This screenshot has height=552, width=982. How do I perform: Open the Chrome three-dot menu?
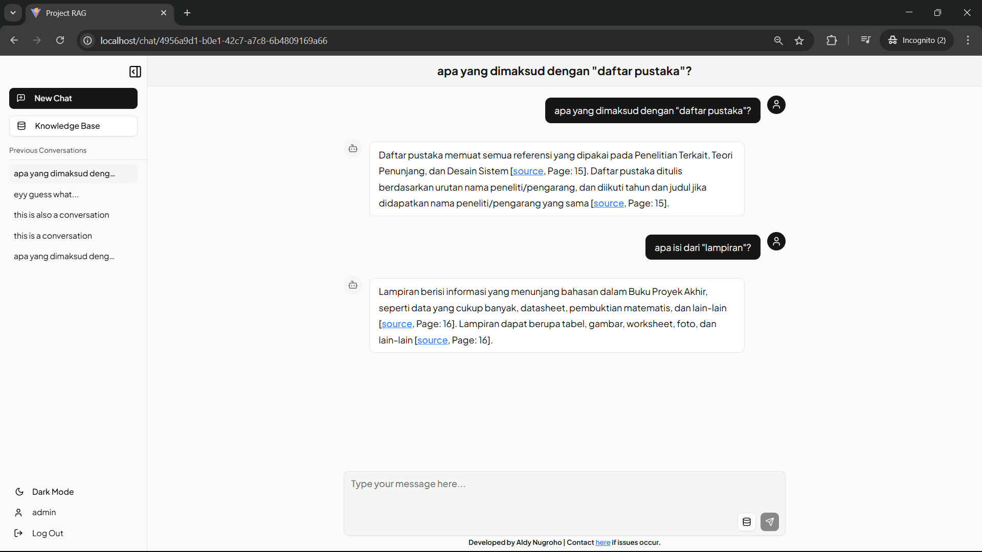point(968,40)
